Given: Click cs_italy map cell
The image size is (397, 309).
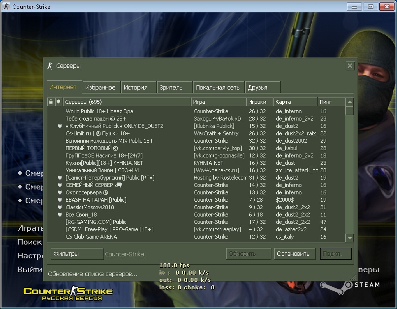Looking at the screenshot, I should (285, 237).
